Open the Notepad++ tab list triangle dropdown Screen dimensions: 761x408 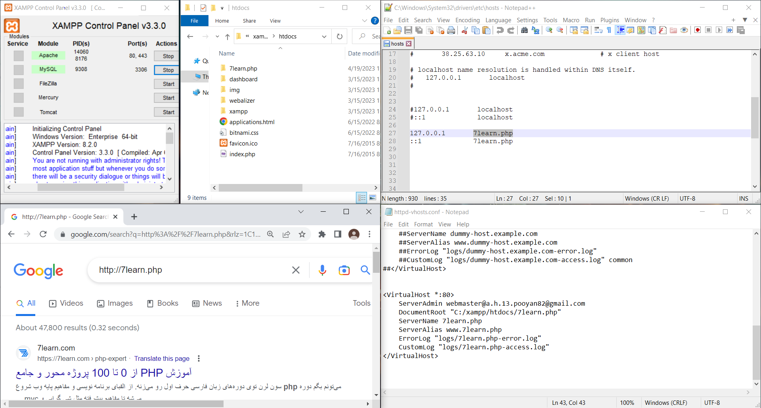point(745,20)
